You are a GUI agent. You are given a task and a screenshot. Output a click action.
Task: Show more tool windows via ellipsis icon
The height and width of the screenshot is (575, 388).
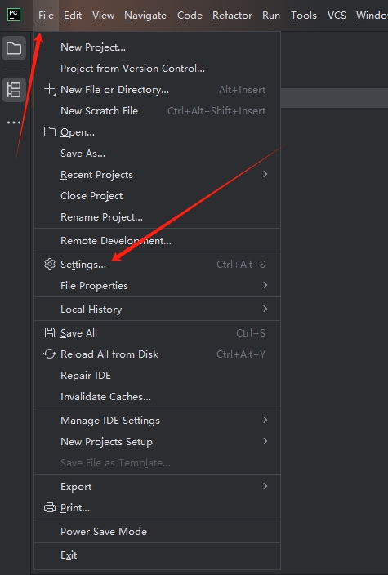point(14,123)
